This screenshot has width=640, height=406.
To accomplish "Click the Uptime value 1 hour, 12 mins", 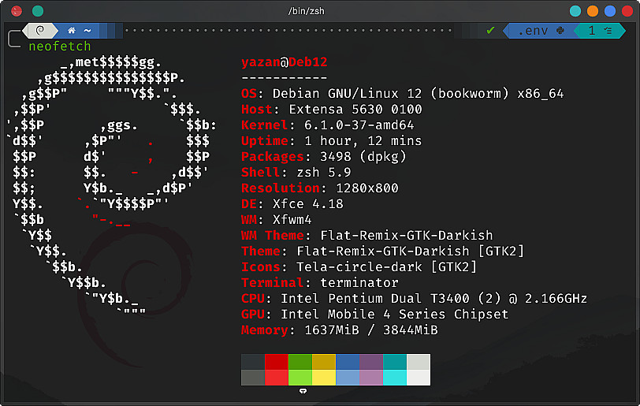I will [363, 141].
